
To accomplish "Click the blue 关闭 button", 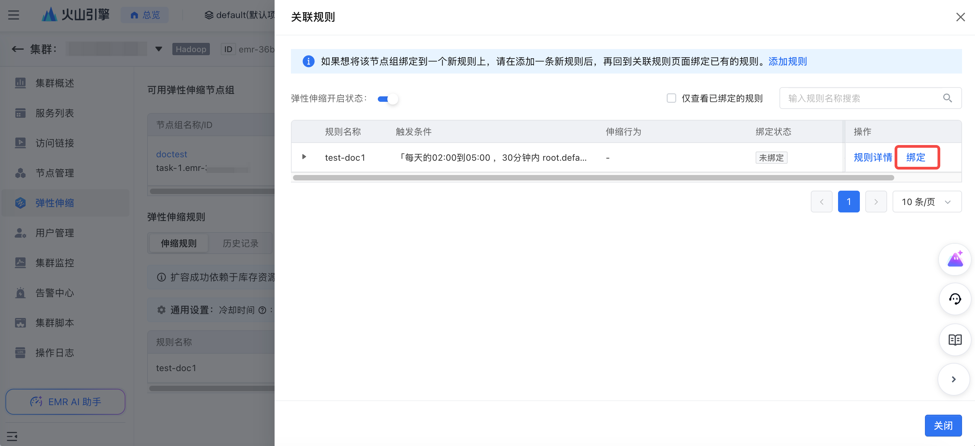I will [943, 426].
